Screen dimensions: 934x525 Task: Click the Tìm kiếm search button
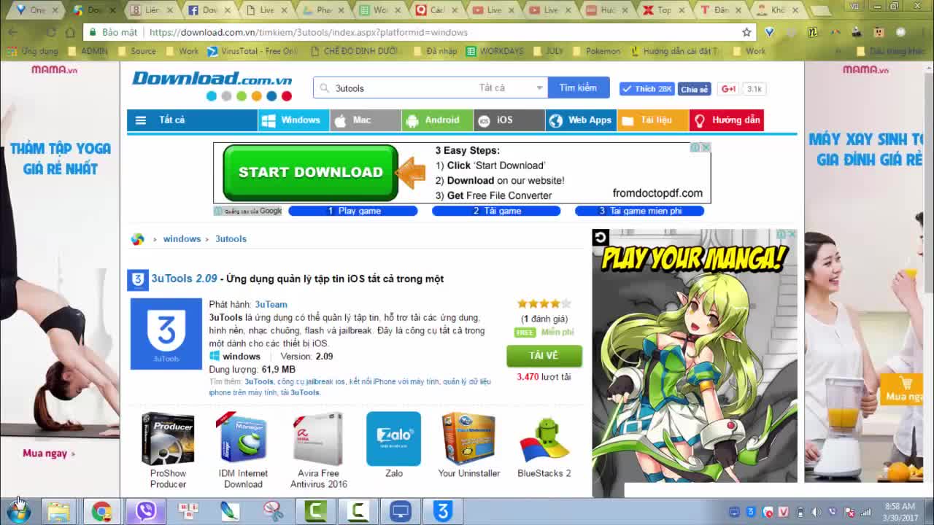578,87
